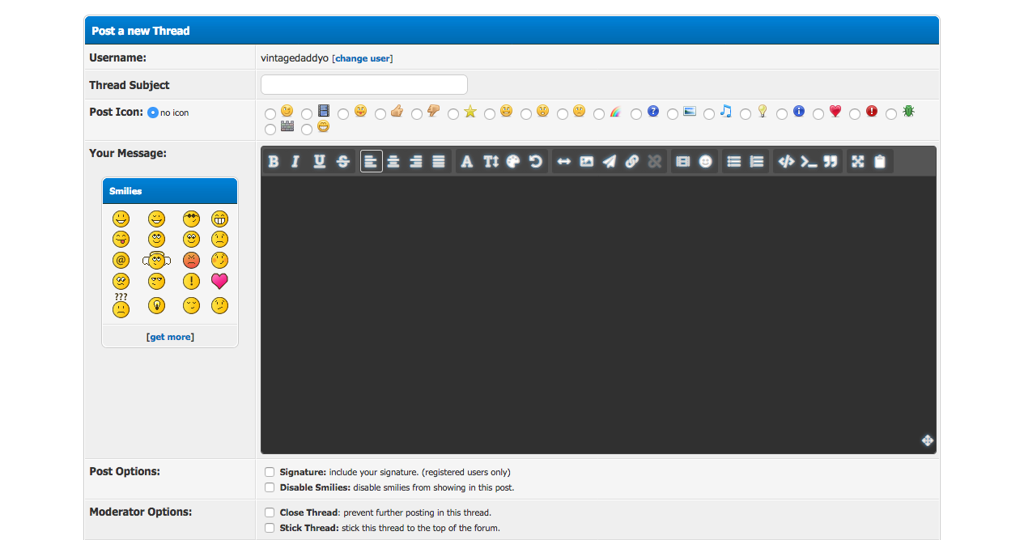Open the font color palette picker
This screenshot has height=540, width=1024.
tap(513, 162)
